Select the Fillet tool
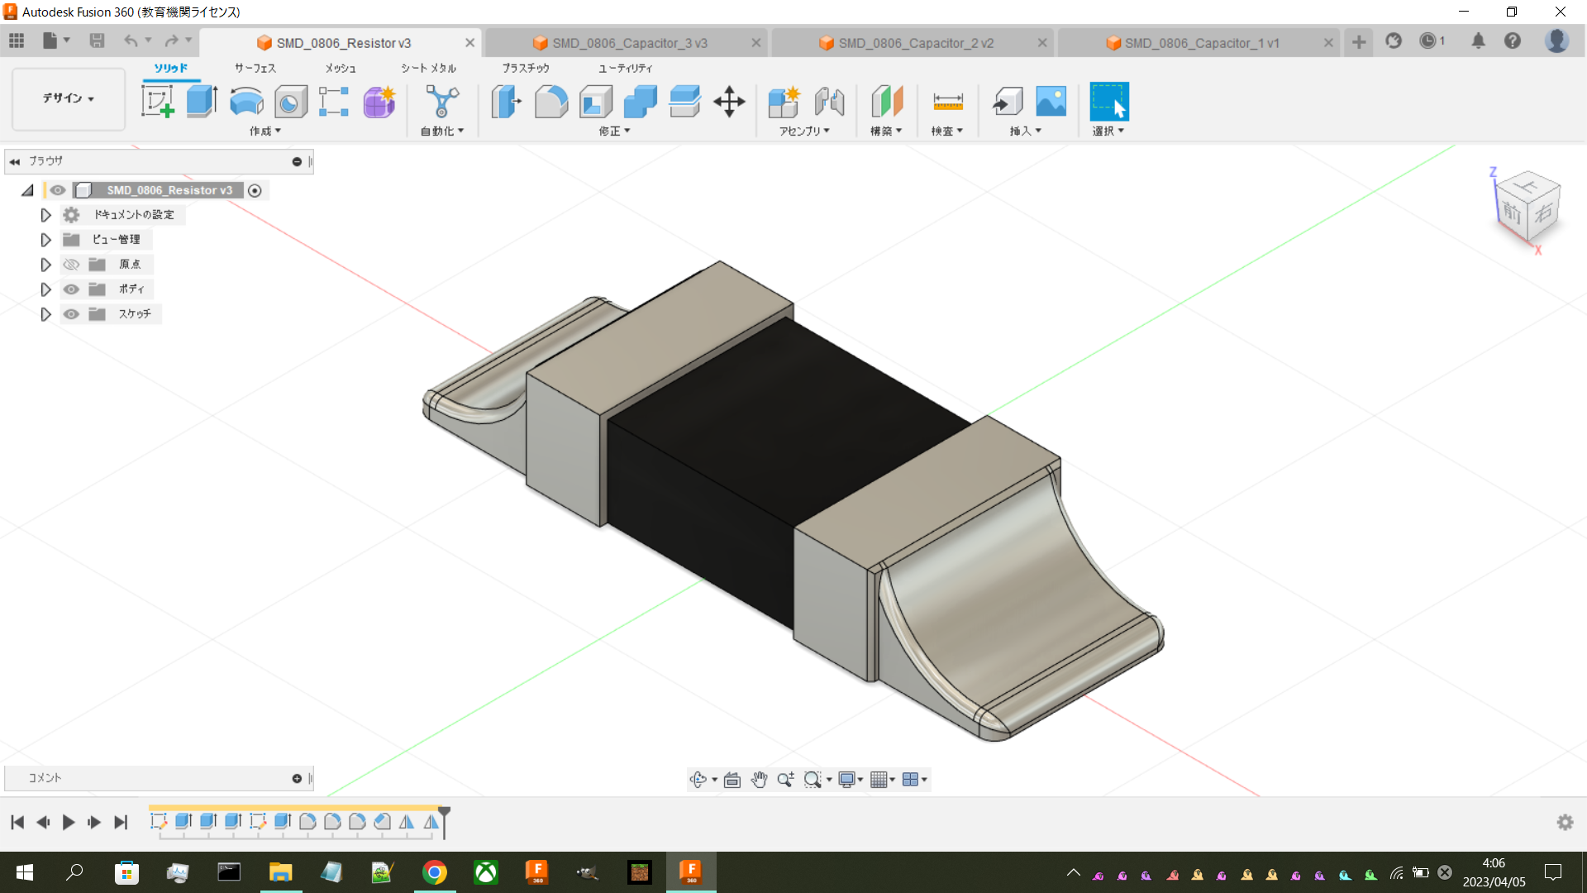This screenshot has height=893, width=1587. click(551, 102)
